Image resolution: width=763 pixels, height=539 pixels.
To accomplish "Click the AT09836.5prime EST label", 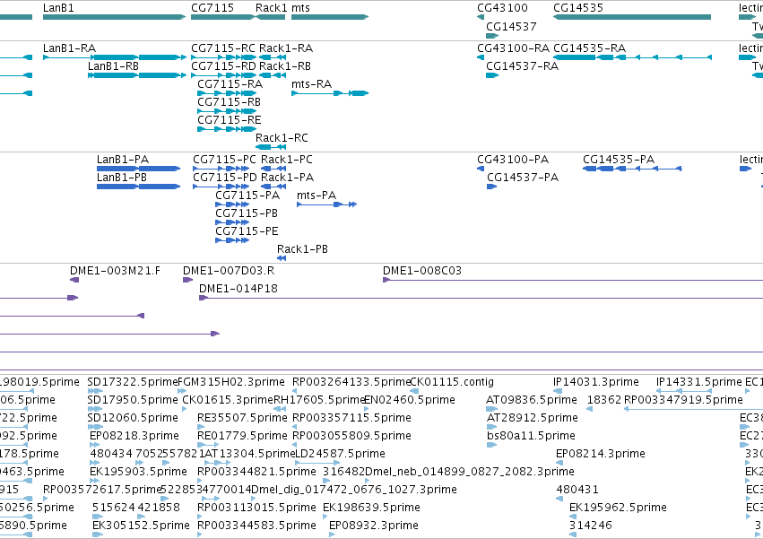I will (x=532, y=400).
